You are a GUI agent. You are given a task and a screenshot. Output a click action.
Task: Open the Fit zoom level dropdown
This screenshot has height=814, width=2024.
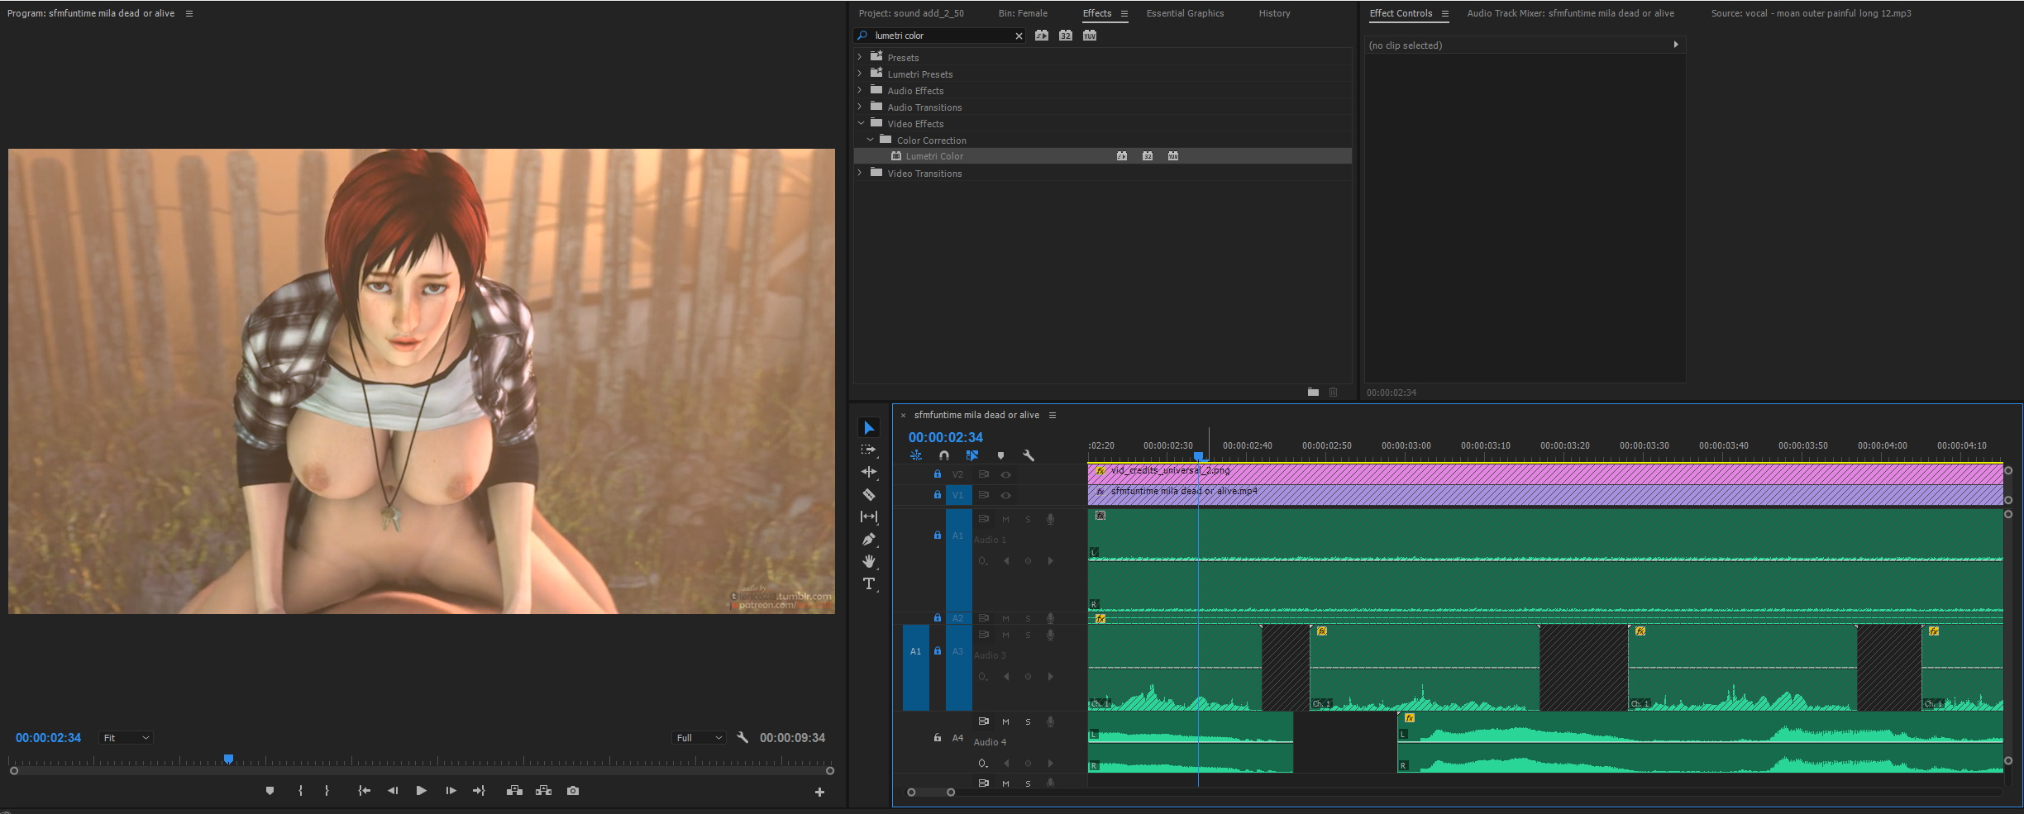pos(126,738)
